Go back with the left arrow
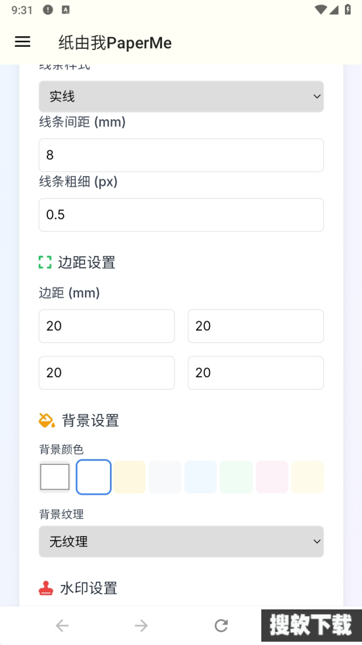This screenshot has height=645, width=362. pos(63,626)
